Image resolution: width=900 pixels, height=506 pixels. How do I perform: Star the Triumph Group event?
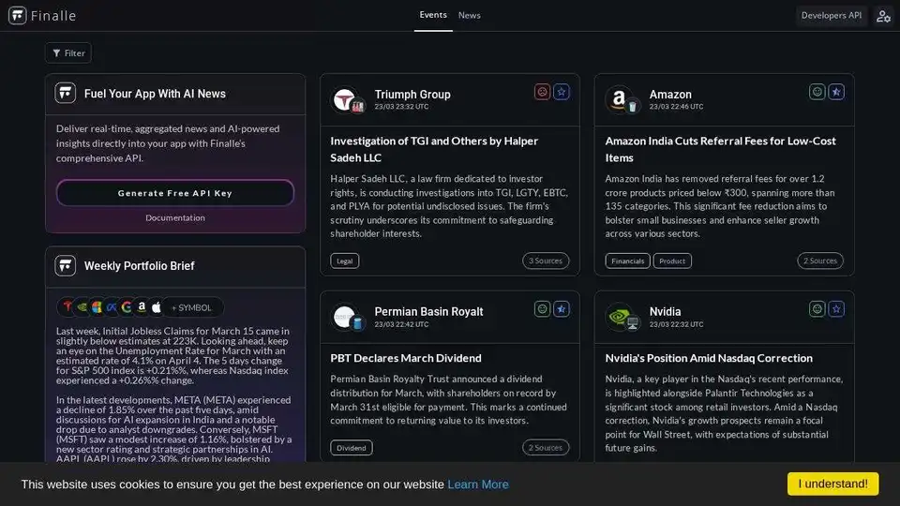(x=562, y=92)
